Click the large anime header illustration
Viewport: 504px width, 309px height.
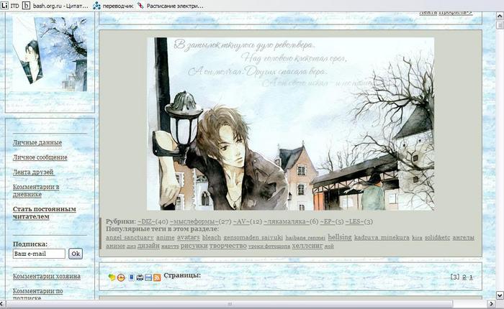(291, 124)
